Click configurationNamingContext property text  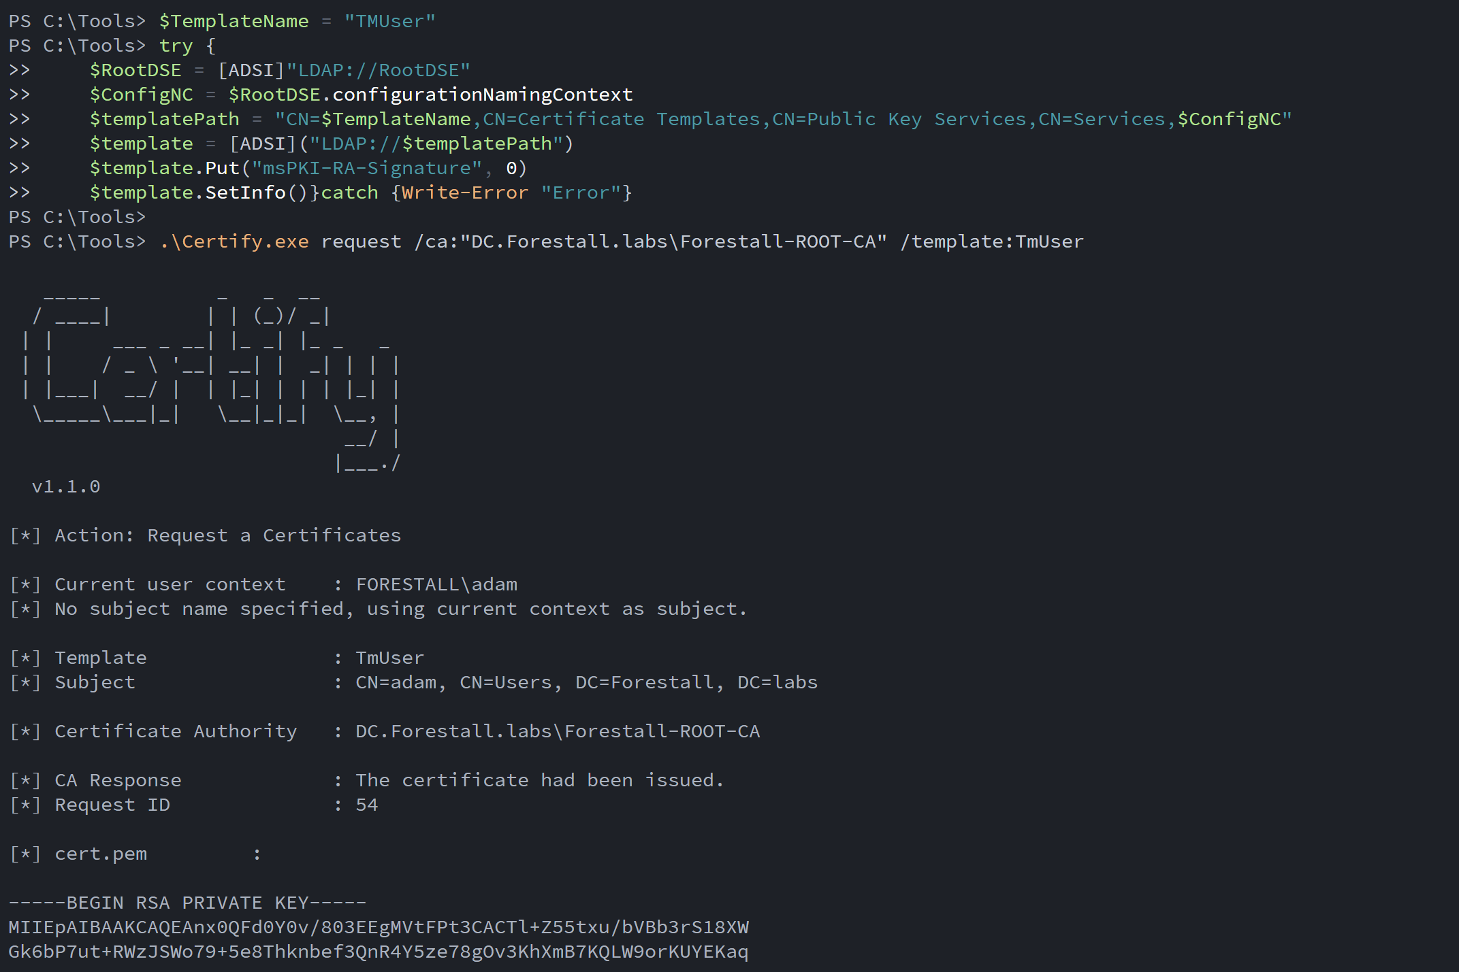pos(483,95)
